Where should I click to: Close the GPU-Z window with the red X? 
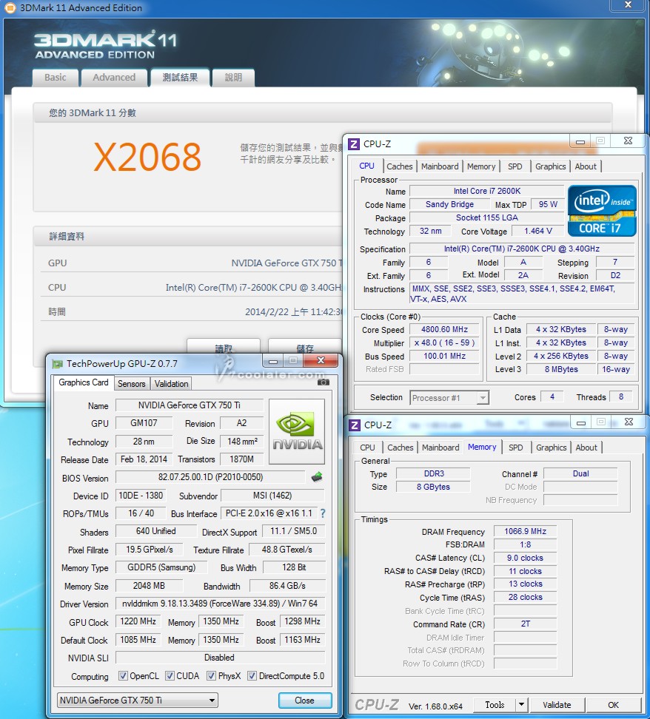tap(321, 361)
